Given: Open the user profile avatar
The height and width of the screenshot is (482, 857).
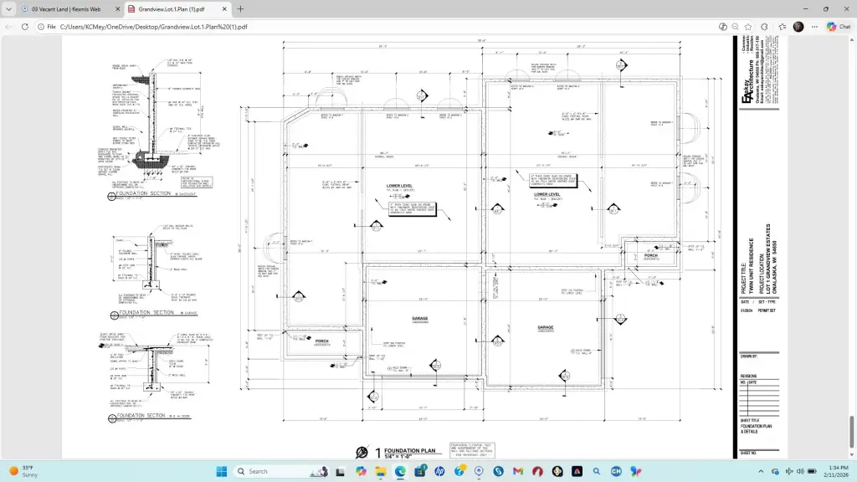Looking at the screenshot, I should click(x=798, y=27).
